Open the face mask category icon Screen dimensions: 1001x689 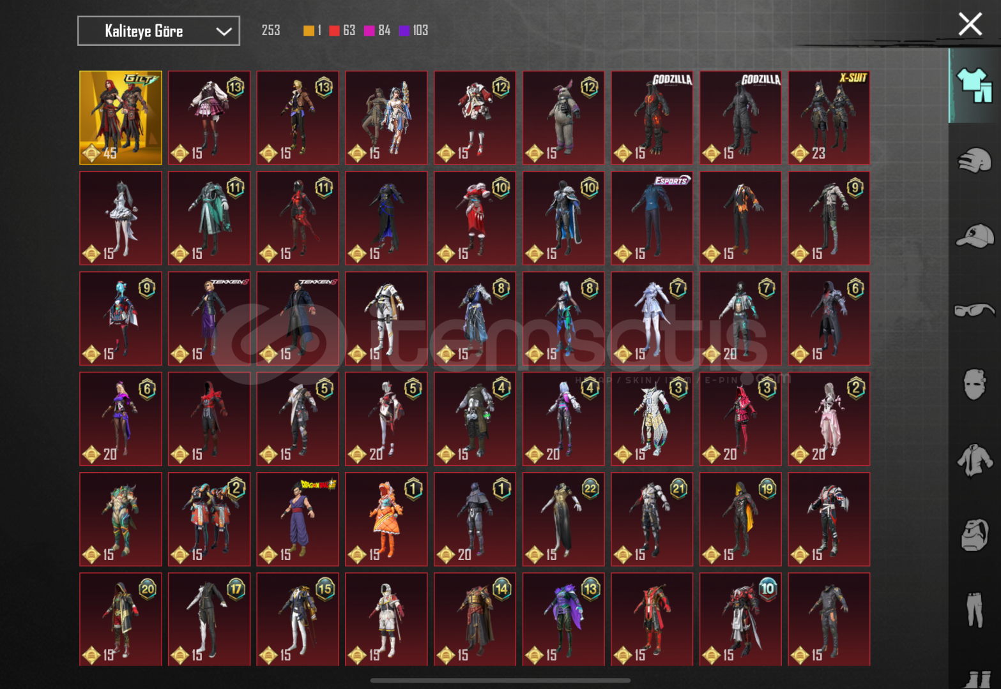click(x=974, y=385)
